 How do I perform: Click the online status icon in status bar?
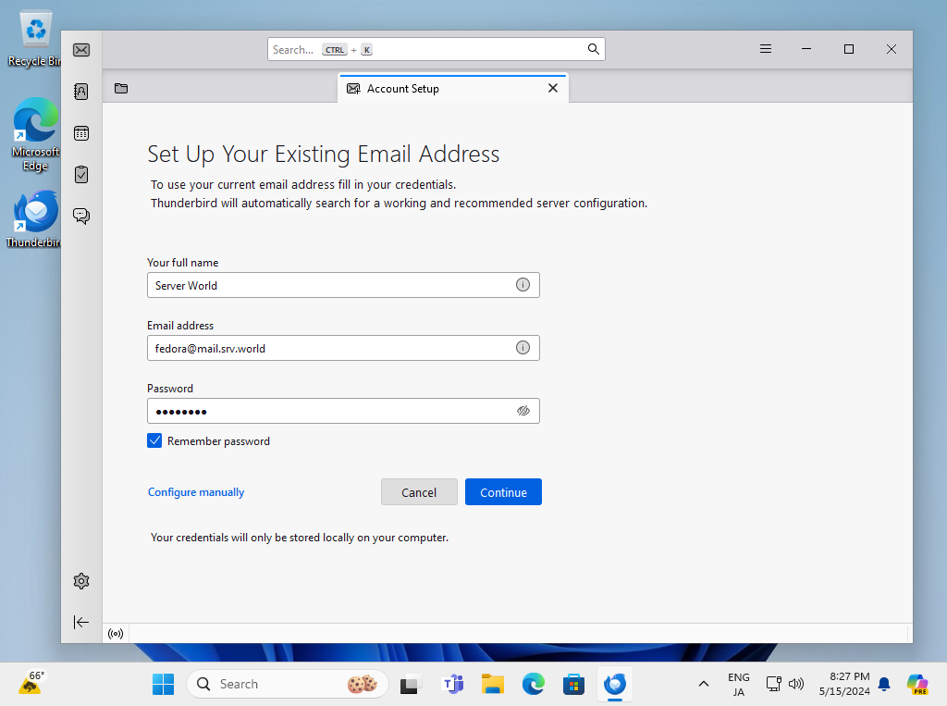[116, 634]
